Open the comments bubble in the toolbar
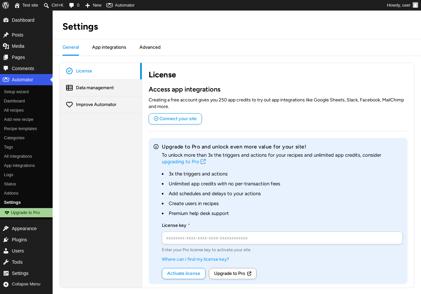 click(72, 5)
